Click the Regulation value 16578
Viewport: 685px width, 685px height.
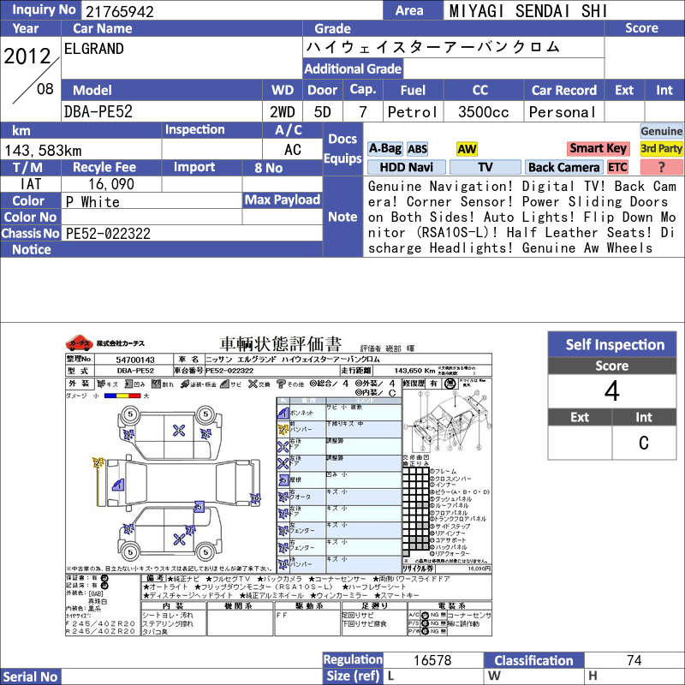pyautogui.click(x=432, y=660)
